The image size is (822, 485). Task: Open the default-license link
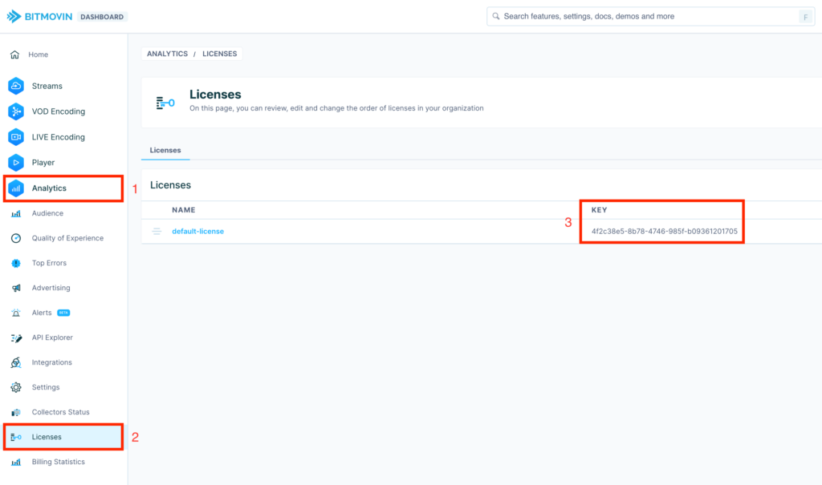(x=197, y=231)
